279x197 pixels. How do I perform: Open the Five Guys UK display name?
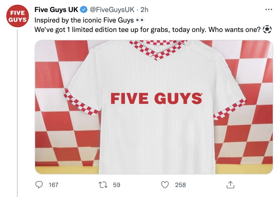(x=56, y=10)
